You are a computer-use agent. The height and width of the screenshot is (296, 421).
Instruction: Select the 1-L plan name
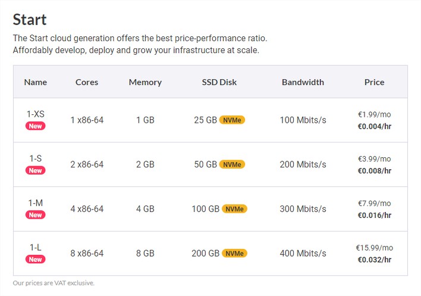[36, 247]
